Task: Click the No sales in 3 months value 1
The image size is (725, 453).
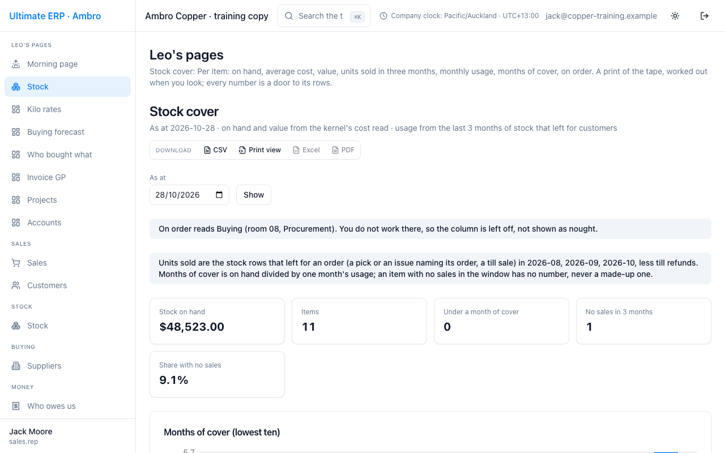Action: [589, 327]
